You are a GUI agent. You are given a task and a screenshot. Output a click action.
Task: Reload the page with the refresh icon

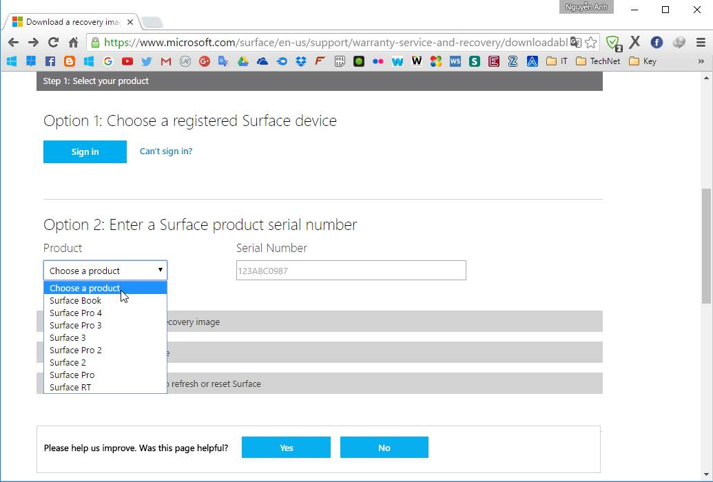click(53, 42)
